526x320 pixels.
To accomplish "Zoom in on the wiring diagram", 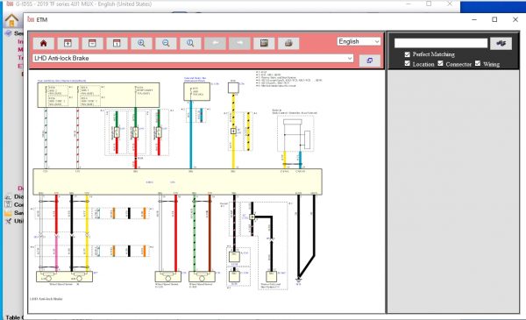I will click(141, 43).
